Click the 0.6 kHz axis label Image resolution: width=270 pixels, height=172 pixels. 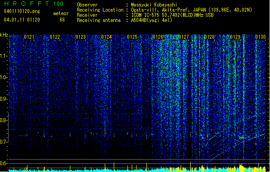click(4, 163)
